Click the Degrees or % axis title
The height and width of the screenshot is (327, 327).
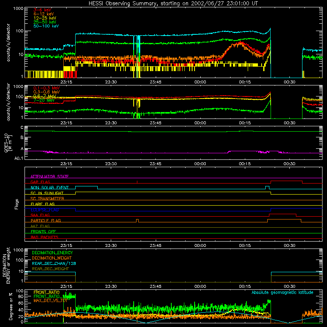coord(11,306)
